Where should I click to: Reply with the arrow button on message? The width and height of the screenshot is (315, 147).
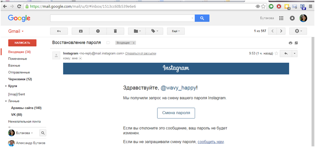286,54
